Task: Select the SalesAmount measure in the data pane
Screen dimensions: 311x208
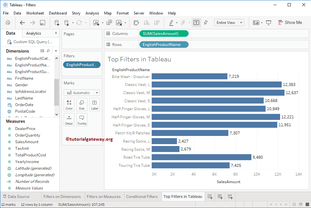Action: [26, 142]
